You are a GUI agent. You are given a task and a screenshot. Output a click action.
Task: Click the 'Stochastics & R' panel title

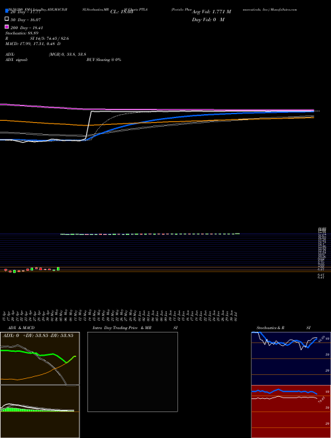click(x=271, y=328)
